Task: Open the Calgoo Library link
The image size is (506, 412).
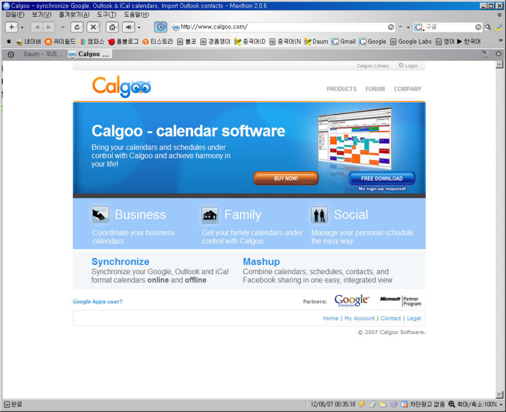Action: click(x=373, y=66)
